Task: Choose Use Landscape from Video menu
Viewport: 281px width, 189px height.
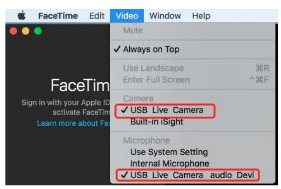Action: tap(153, 68)
